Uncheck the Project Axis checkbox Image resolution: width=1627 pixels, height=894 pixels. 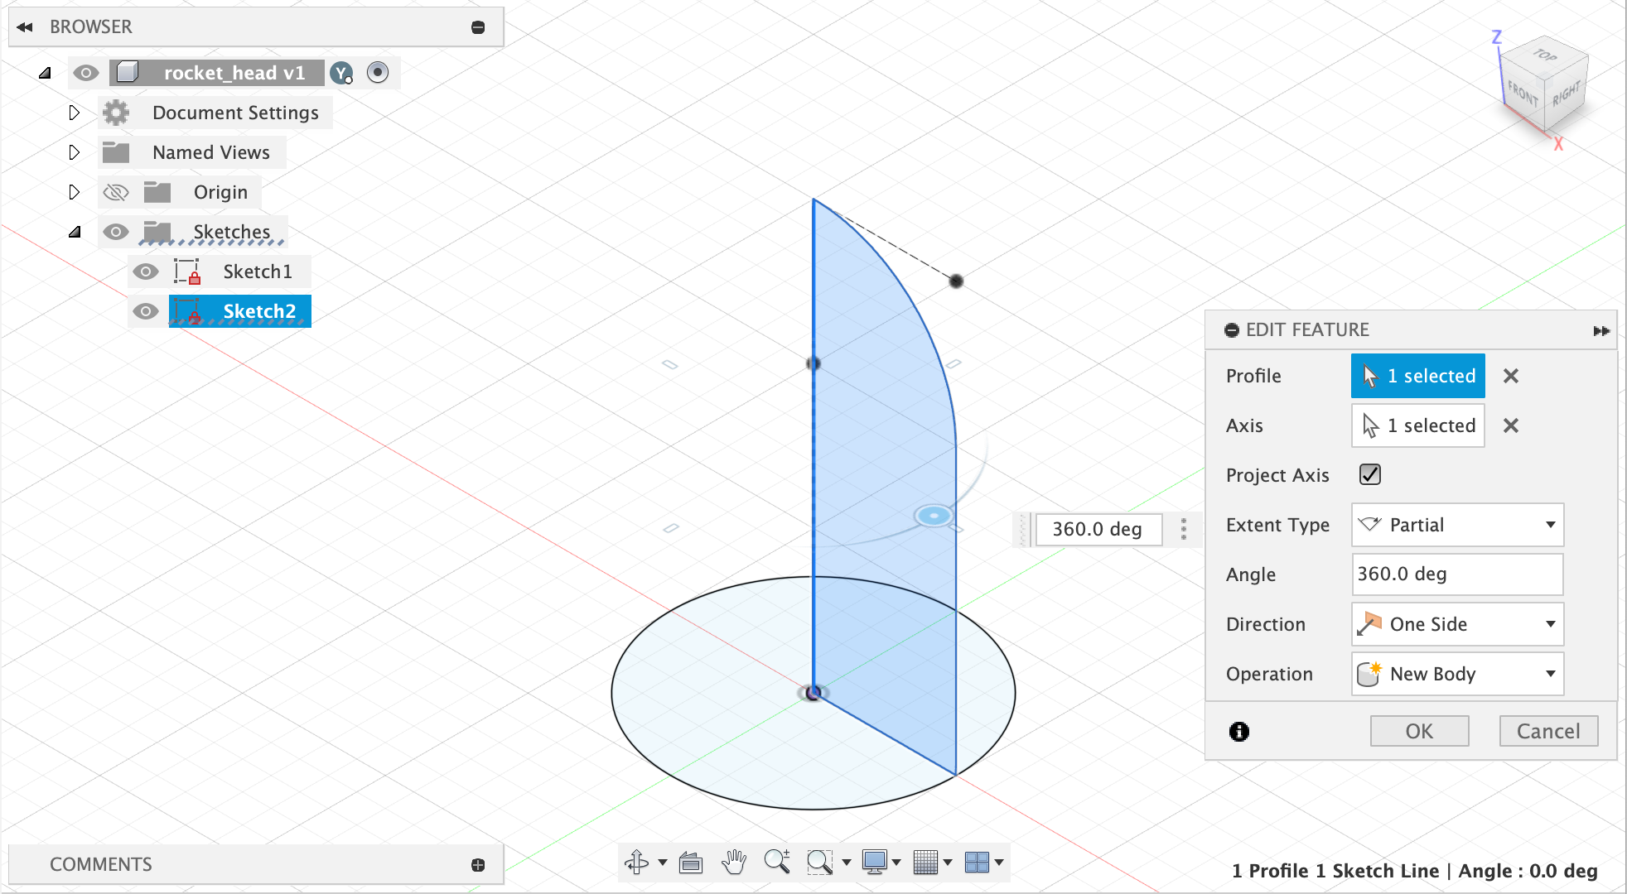tap(1369, 474)
